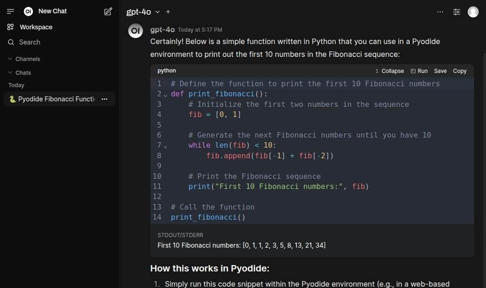
Task: Add another model with the plus icon
Action: tap(168, 12)
